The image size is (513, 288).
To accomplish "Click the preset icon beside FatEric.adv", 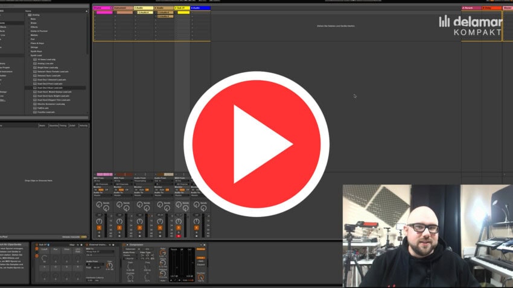I will coord(35,108).
